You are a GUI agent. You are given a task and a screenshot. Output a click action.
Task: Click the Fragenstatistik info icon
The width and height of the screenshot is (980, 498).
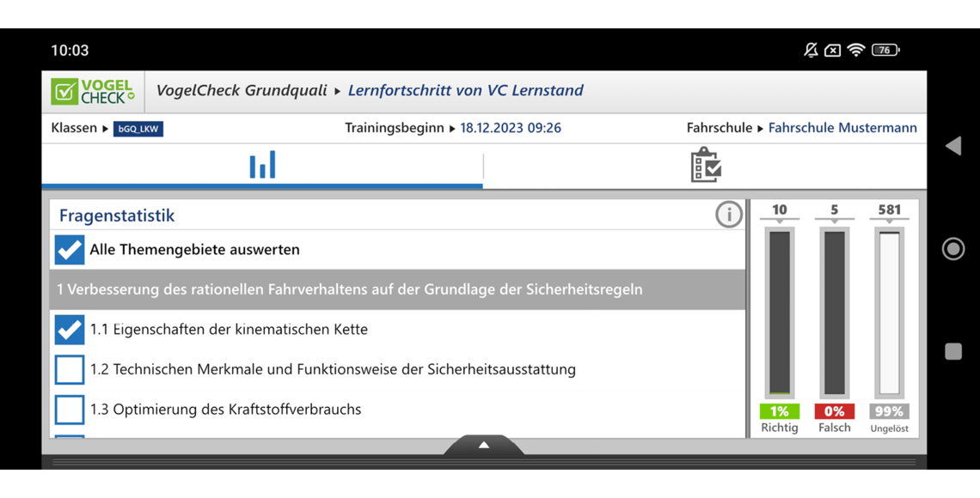coord(728,215)
